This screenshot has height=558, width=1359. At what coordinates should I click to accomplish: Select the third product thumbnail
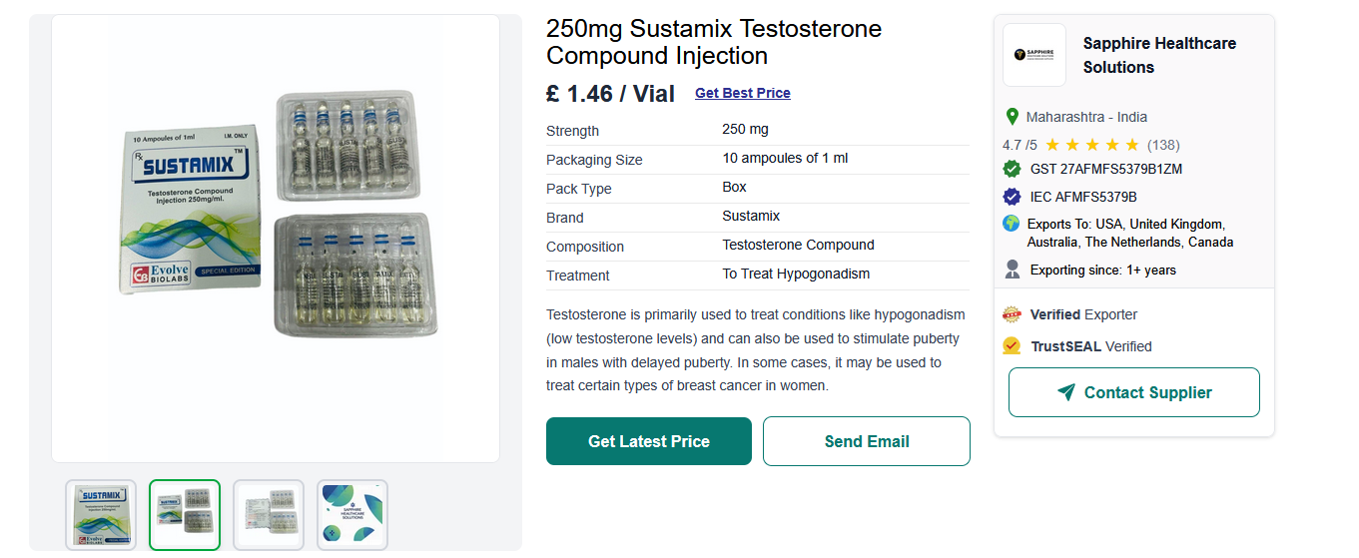pos(269,515)
